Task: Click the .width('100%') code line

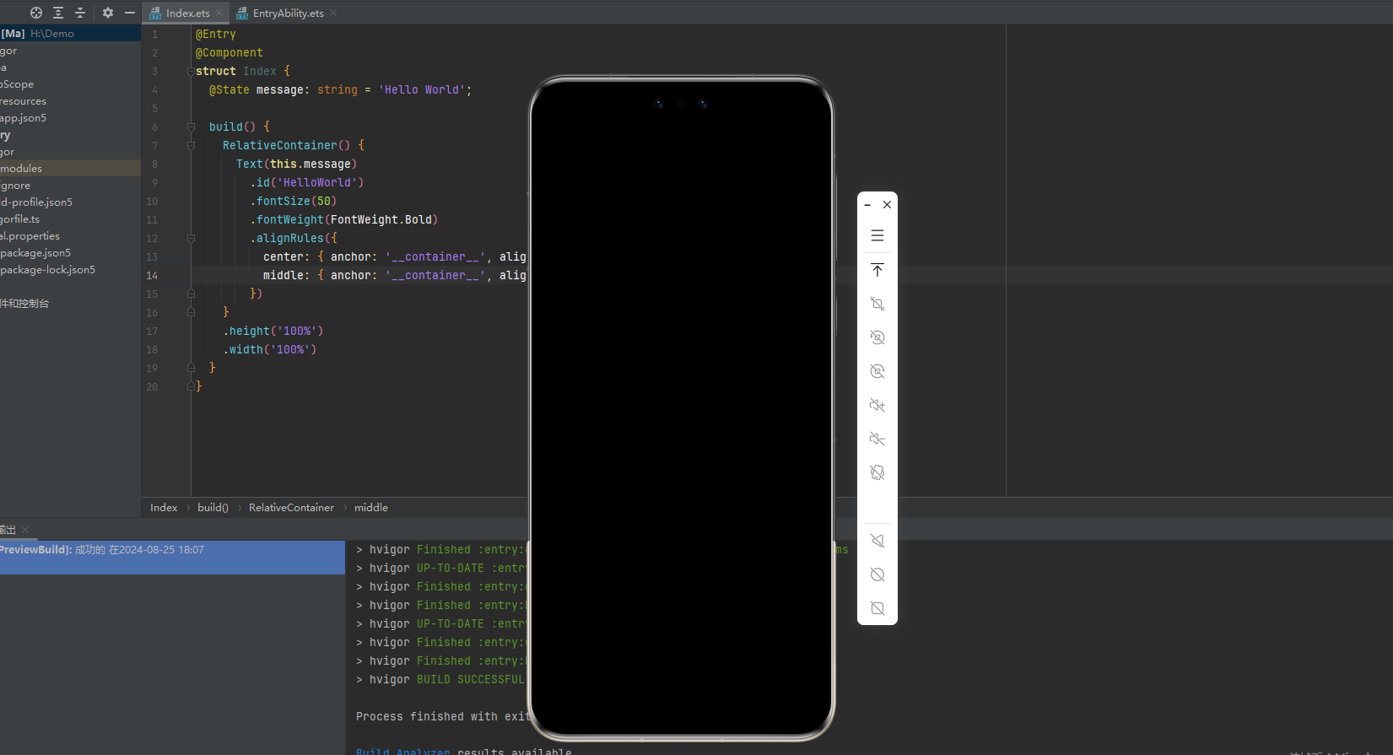Action: pyautogui.click(x=270, y=350)
